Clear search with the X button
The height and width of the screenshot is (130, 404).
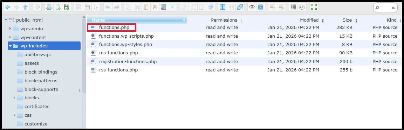tap(393, 8)
